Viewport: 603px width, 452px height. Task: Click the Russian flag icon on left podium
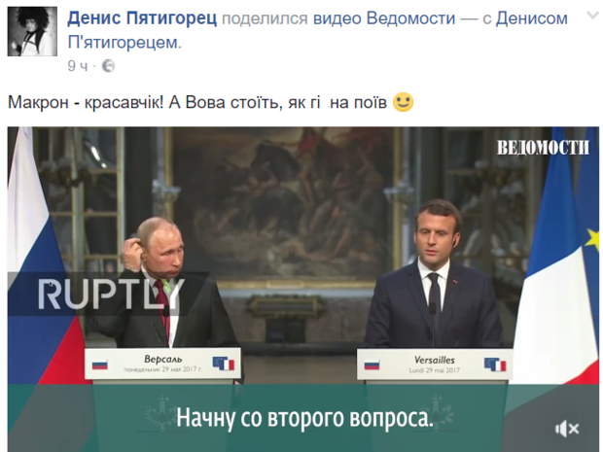pyautogui.click(x=100, y=365)
